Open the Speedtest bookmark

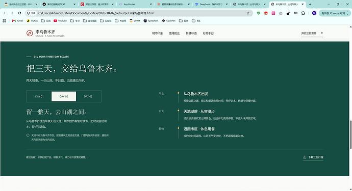[x=151, y=20]
